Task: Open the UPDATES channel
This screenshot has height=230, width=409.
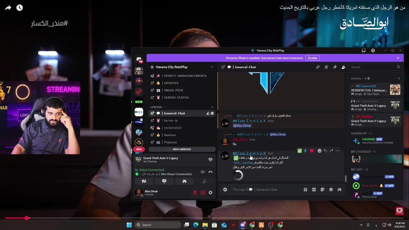Action: pos(182,83)
